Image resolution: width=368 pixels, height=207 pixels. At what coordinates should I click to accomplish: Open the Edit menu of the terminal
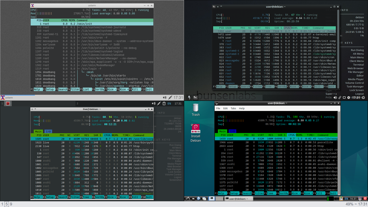pos(226,108)
